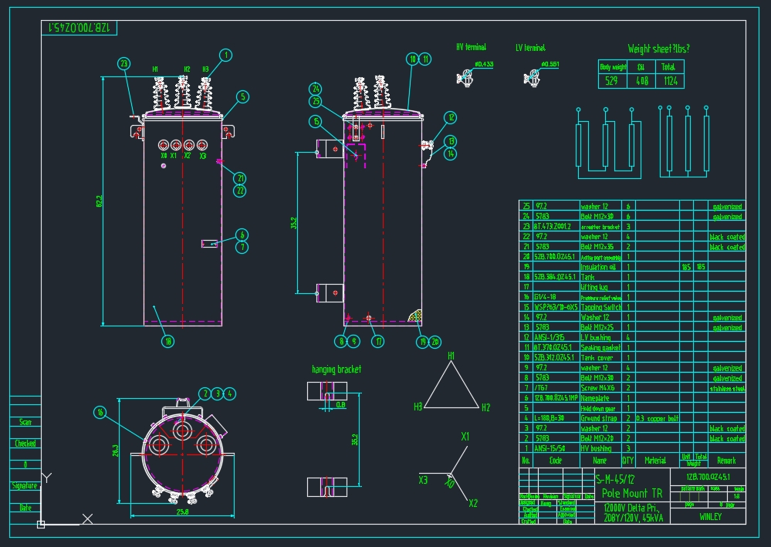Select the WINLEY cell in title block
771x547 pixels.
click(x=710, y=516)
